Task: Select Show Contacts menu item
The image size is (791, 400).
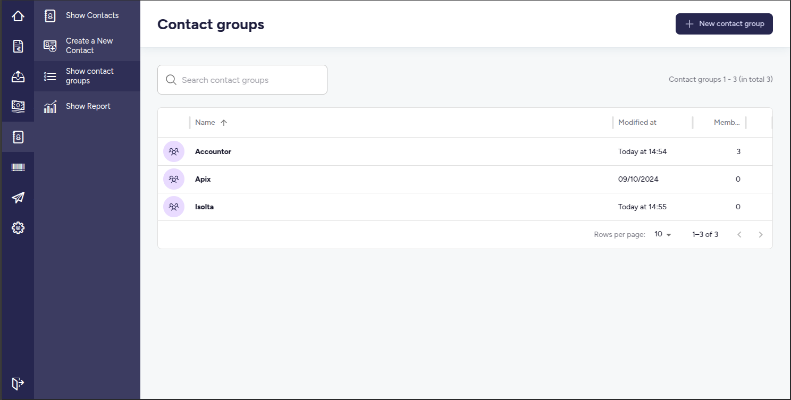Action: 87,15
